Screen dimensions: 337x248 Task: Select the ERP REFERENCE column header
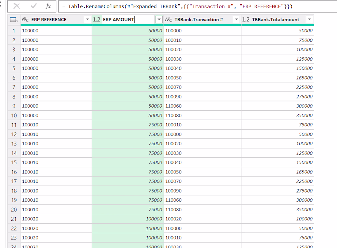pyautogui.click(x=49, y=20)
